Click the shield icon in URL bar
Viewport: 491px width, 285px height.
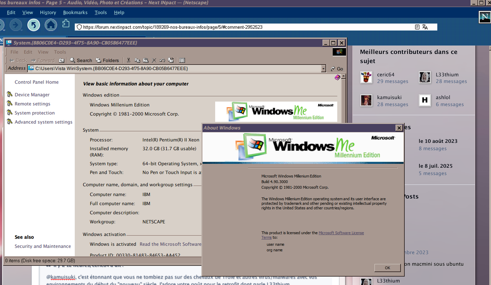tap(79, 27)
